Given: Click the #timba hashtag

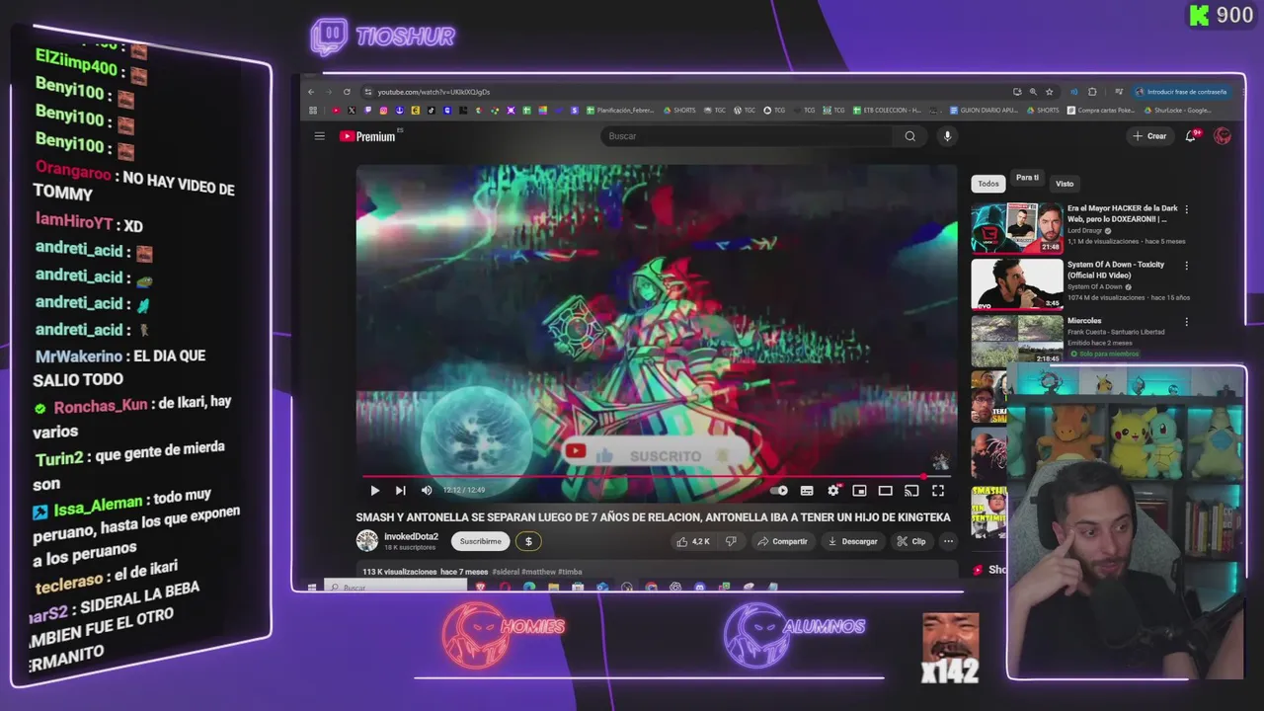Looking at the screenshot, I should [x=570, y=572].
